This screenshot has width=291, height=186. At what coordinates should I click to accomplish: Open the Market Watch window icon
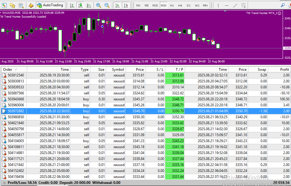tap(4, 5)
